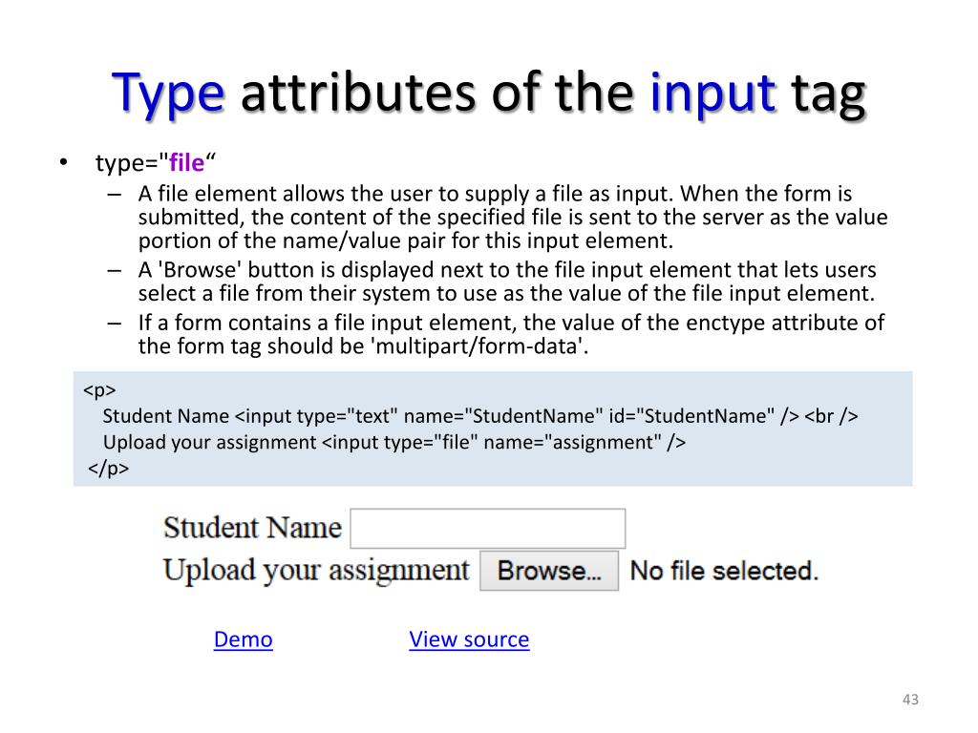Click the 'Upload your assignment' form label
The width and height of the screenshot is (978, 733).
tap(316, 570)
